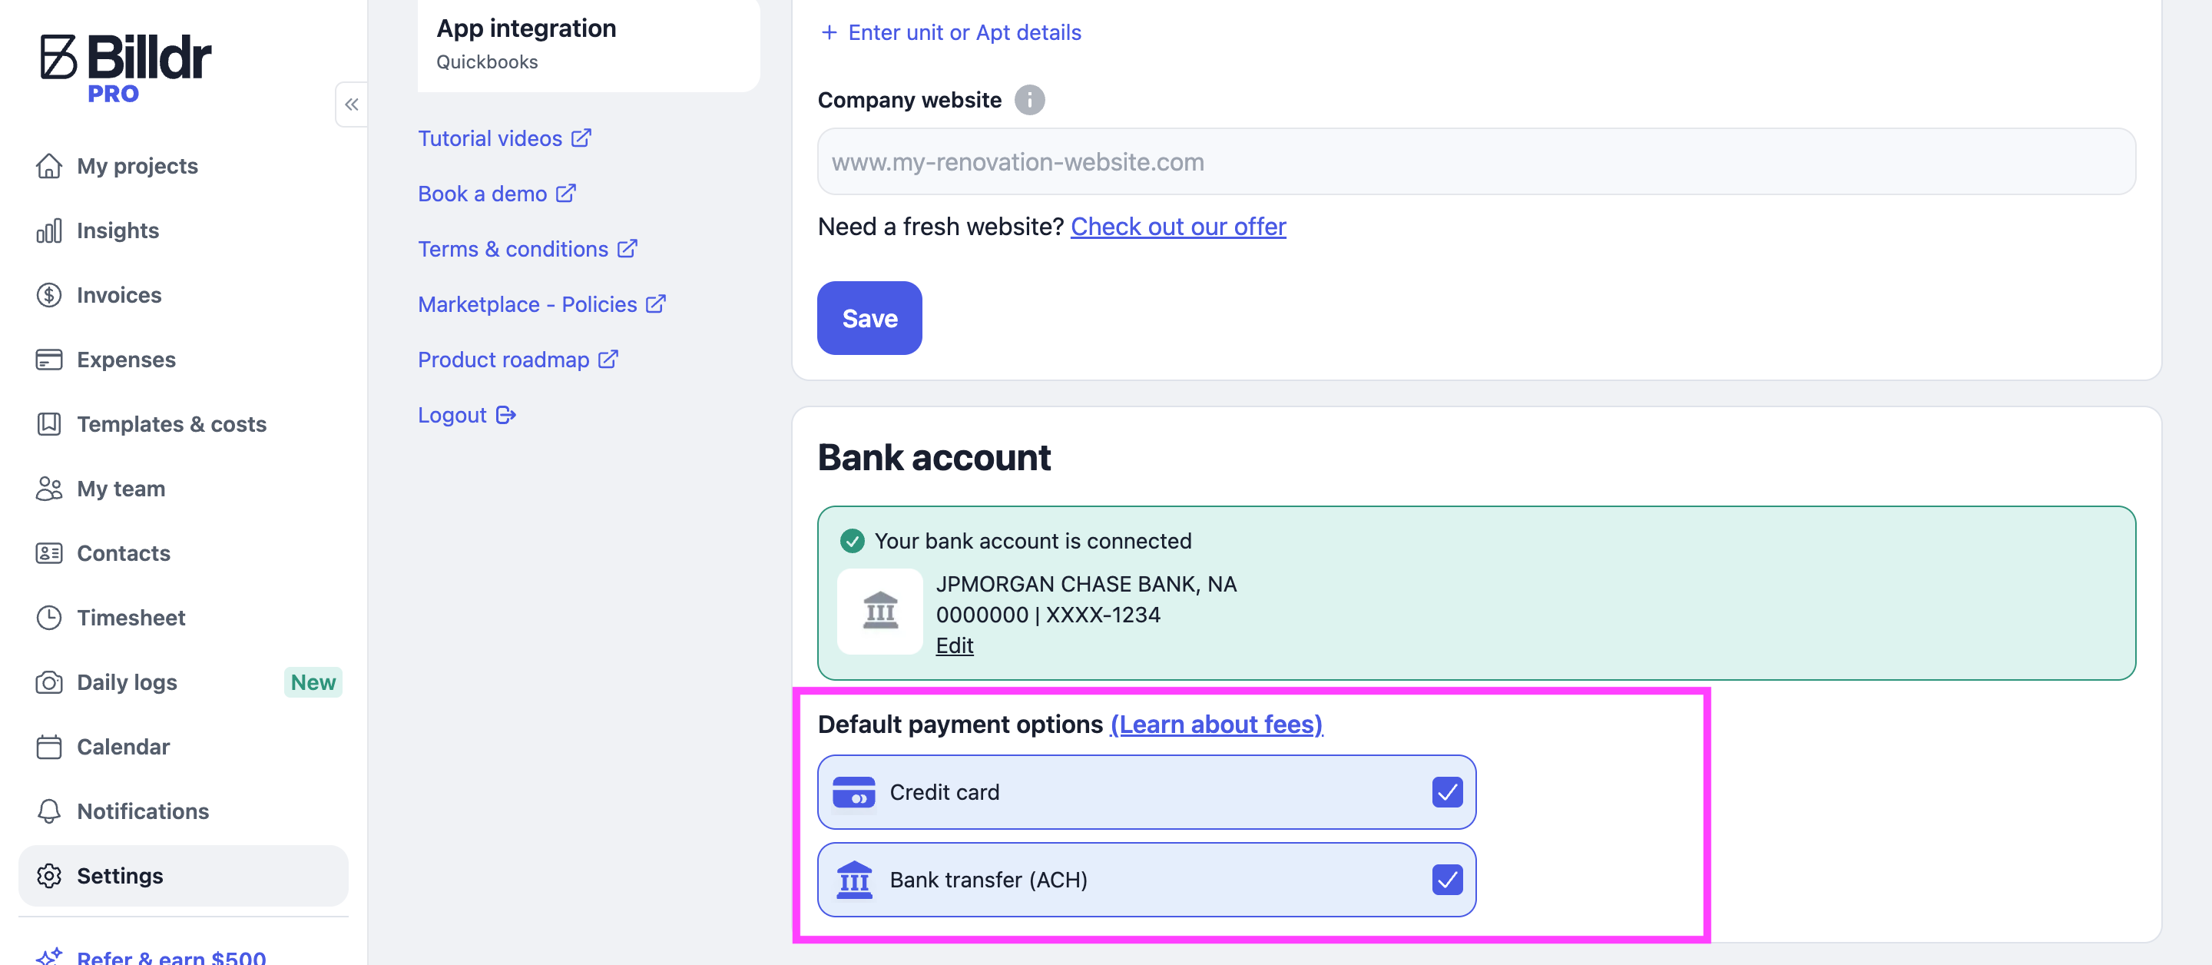2212x965 pixels.
Task: Expand Enter unit or Apt details
Action: pos(951,33)
